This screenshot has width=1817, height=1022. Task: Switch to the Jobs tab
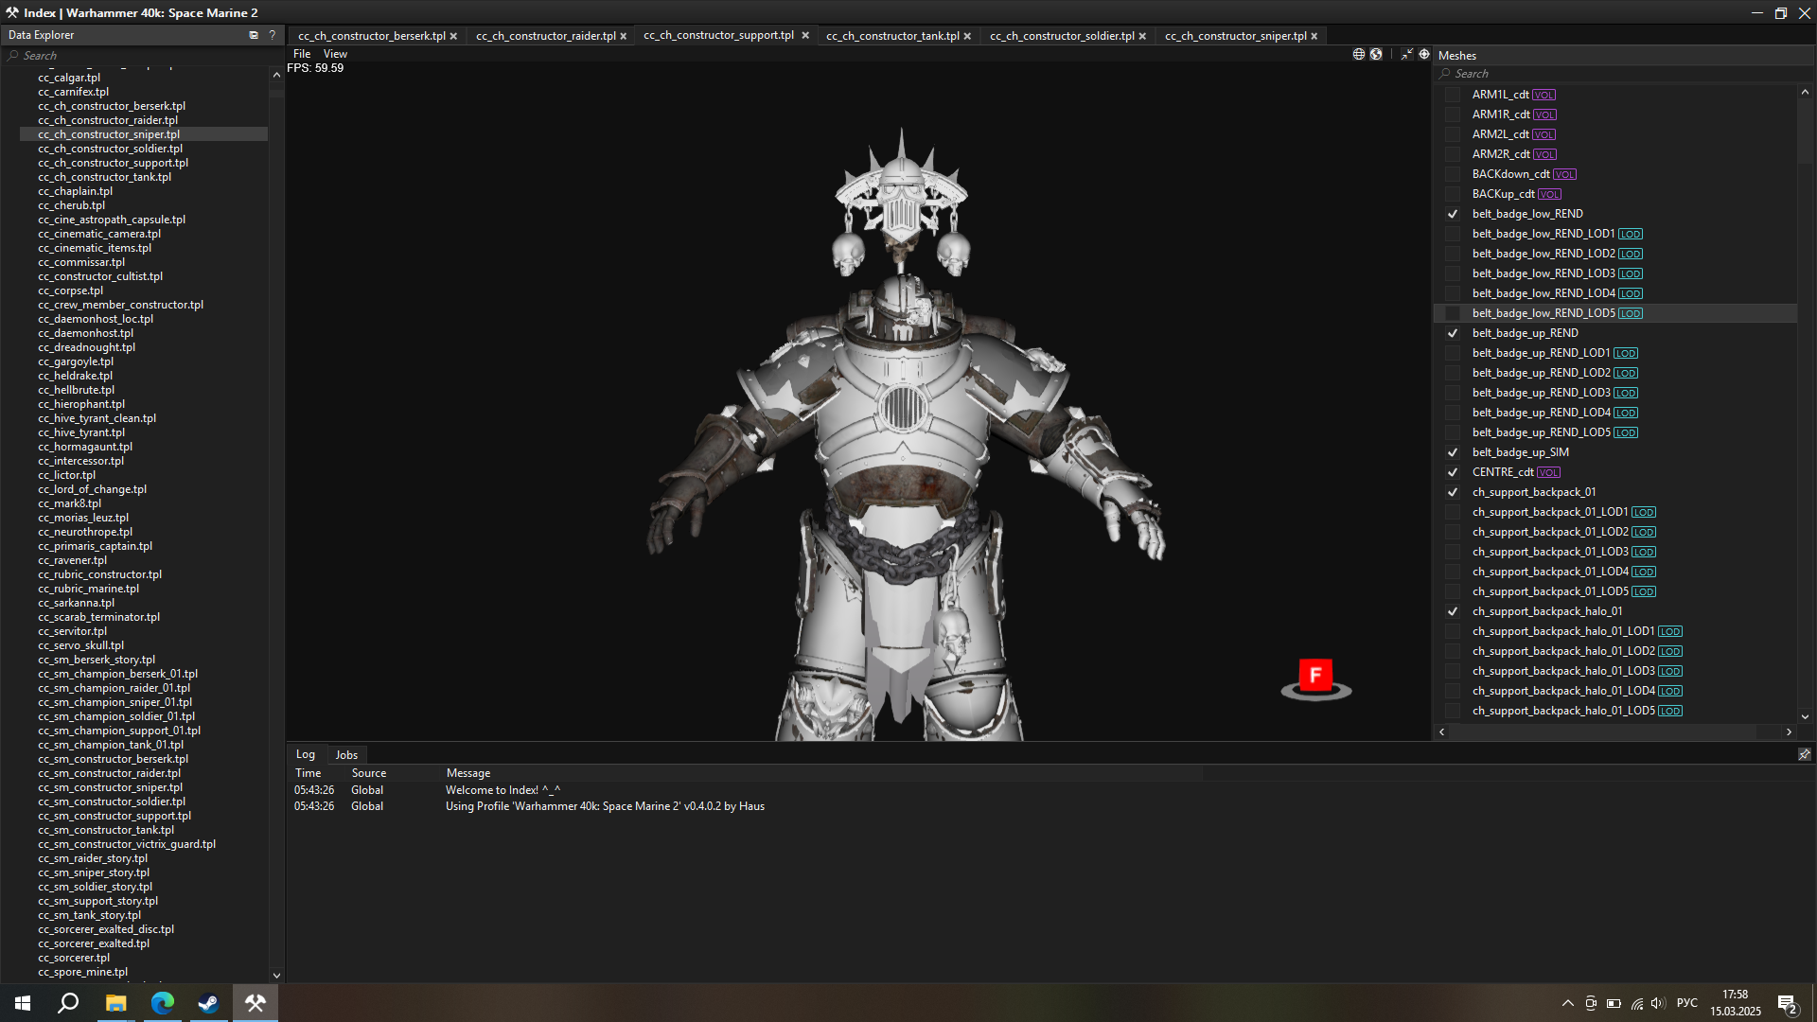pyautogui.click(x=346, y=755)
